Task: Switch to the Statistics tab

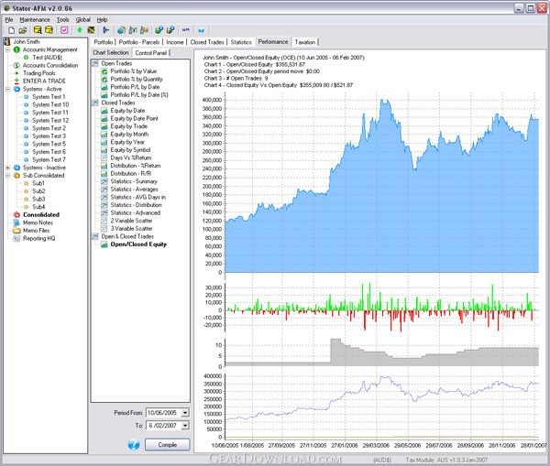Action: point(241,42)
